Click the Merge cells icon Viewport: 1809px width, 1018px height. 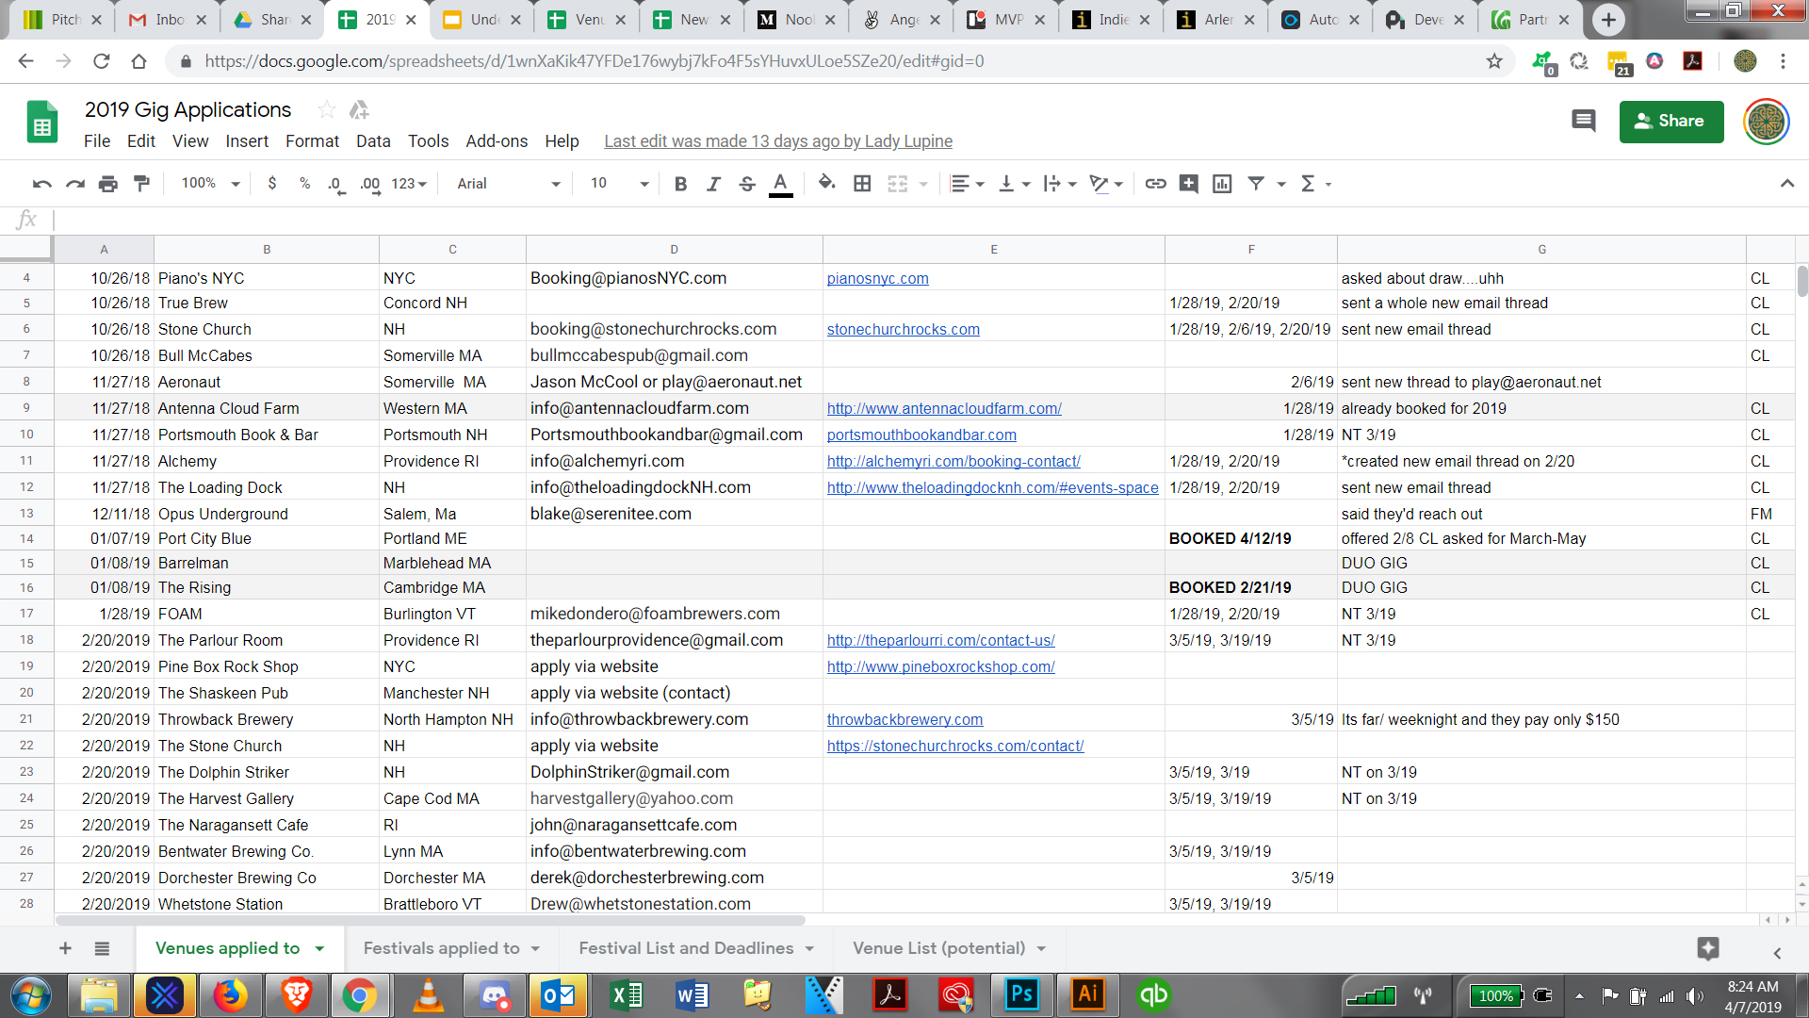pyautogui.click(x=898, y=184)
